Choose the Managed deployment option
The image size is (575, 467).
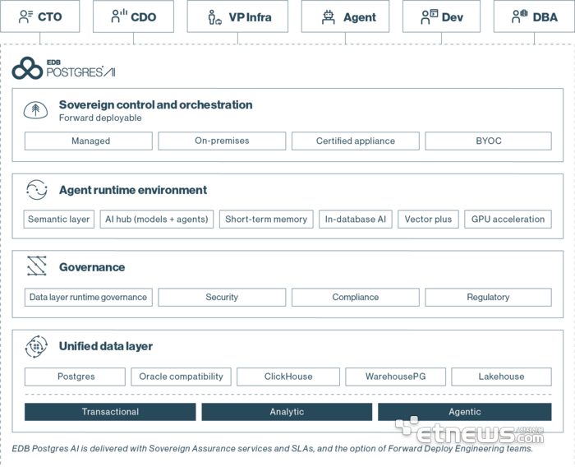point(89,141)
